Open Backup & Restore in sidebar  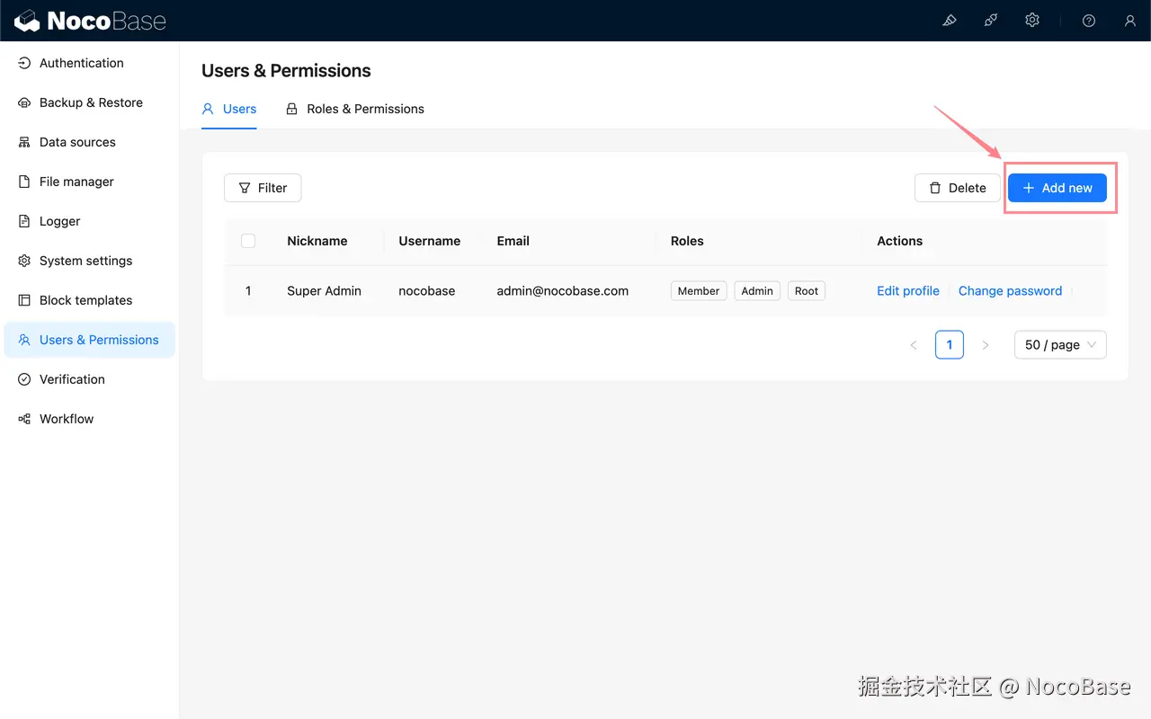coord(90,102)
